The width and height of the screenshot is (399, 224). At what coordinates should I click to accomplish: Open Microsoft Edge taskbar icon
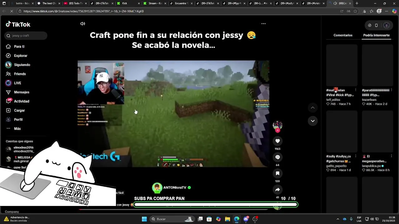(237, 219)
